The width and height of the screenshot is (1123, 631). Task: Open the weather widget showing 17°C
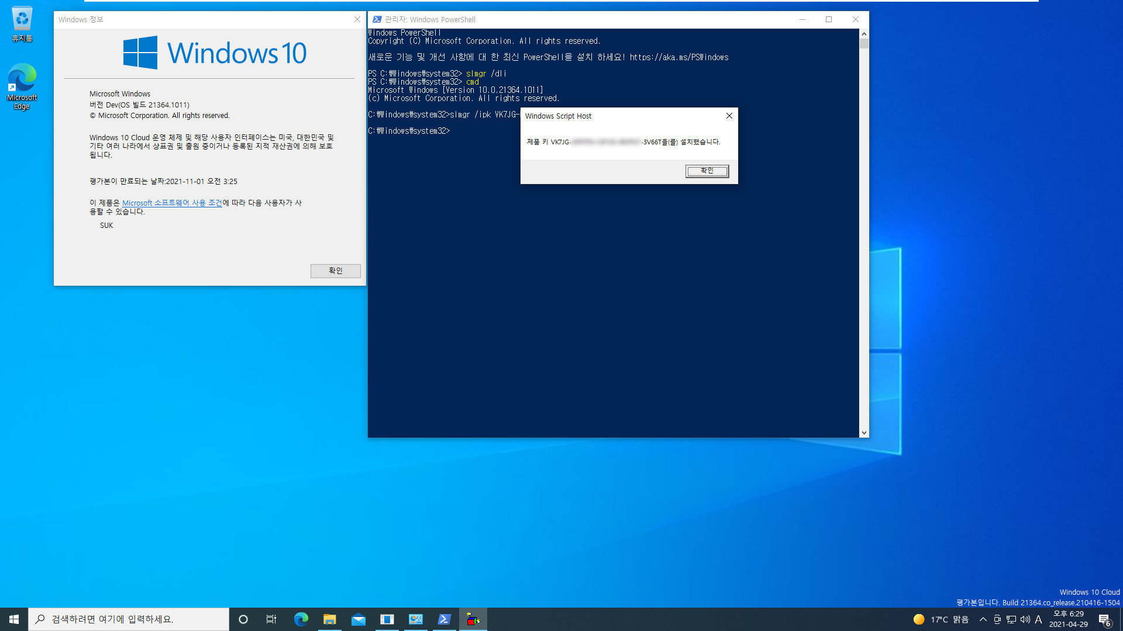[x=941, y=619]
